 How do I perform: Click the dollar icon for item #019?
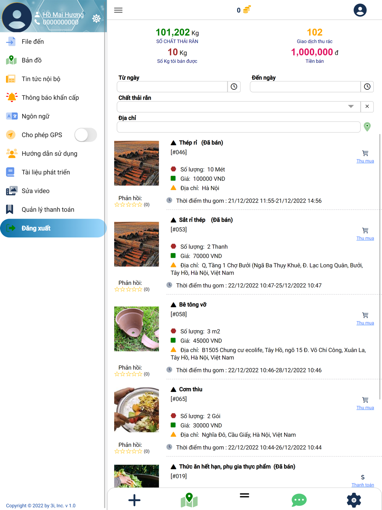(363, 477)
